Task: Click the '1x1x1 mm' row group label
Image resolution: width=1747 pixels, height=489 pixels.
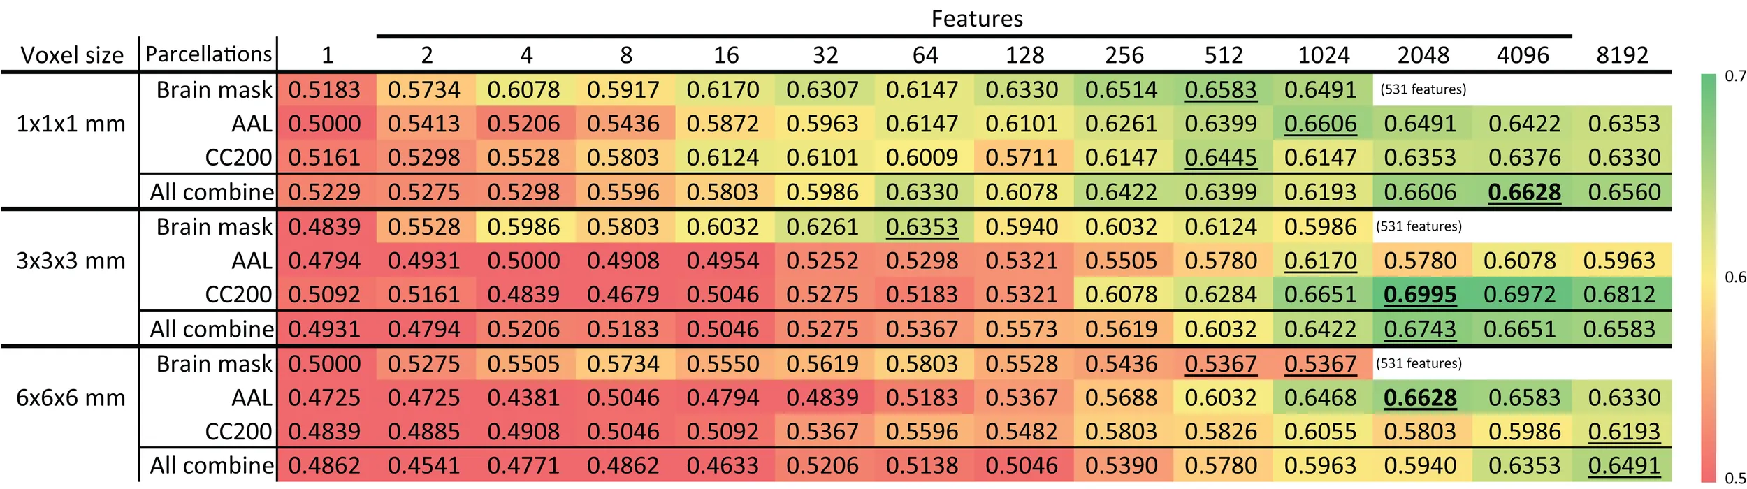Action: pyautogui.click(x=71, y=124)
